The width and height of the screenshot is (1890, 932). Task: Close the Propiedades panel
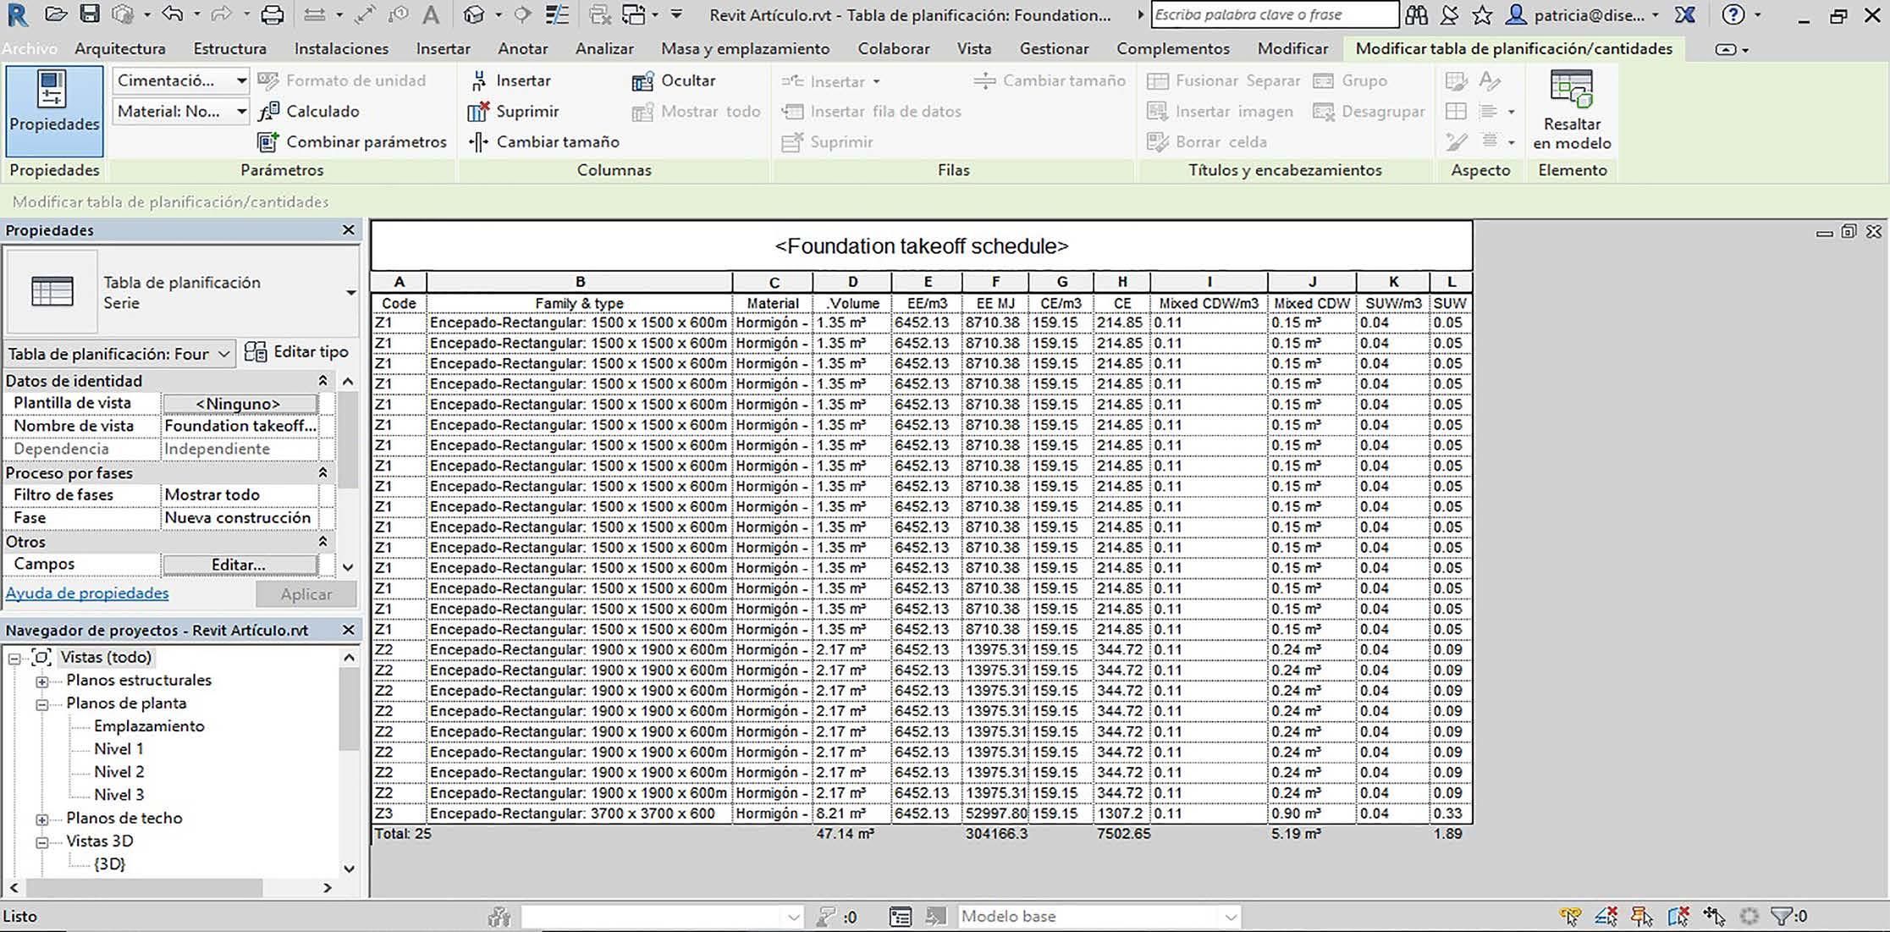tap(348, 230)
